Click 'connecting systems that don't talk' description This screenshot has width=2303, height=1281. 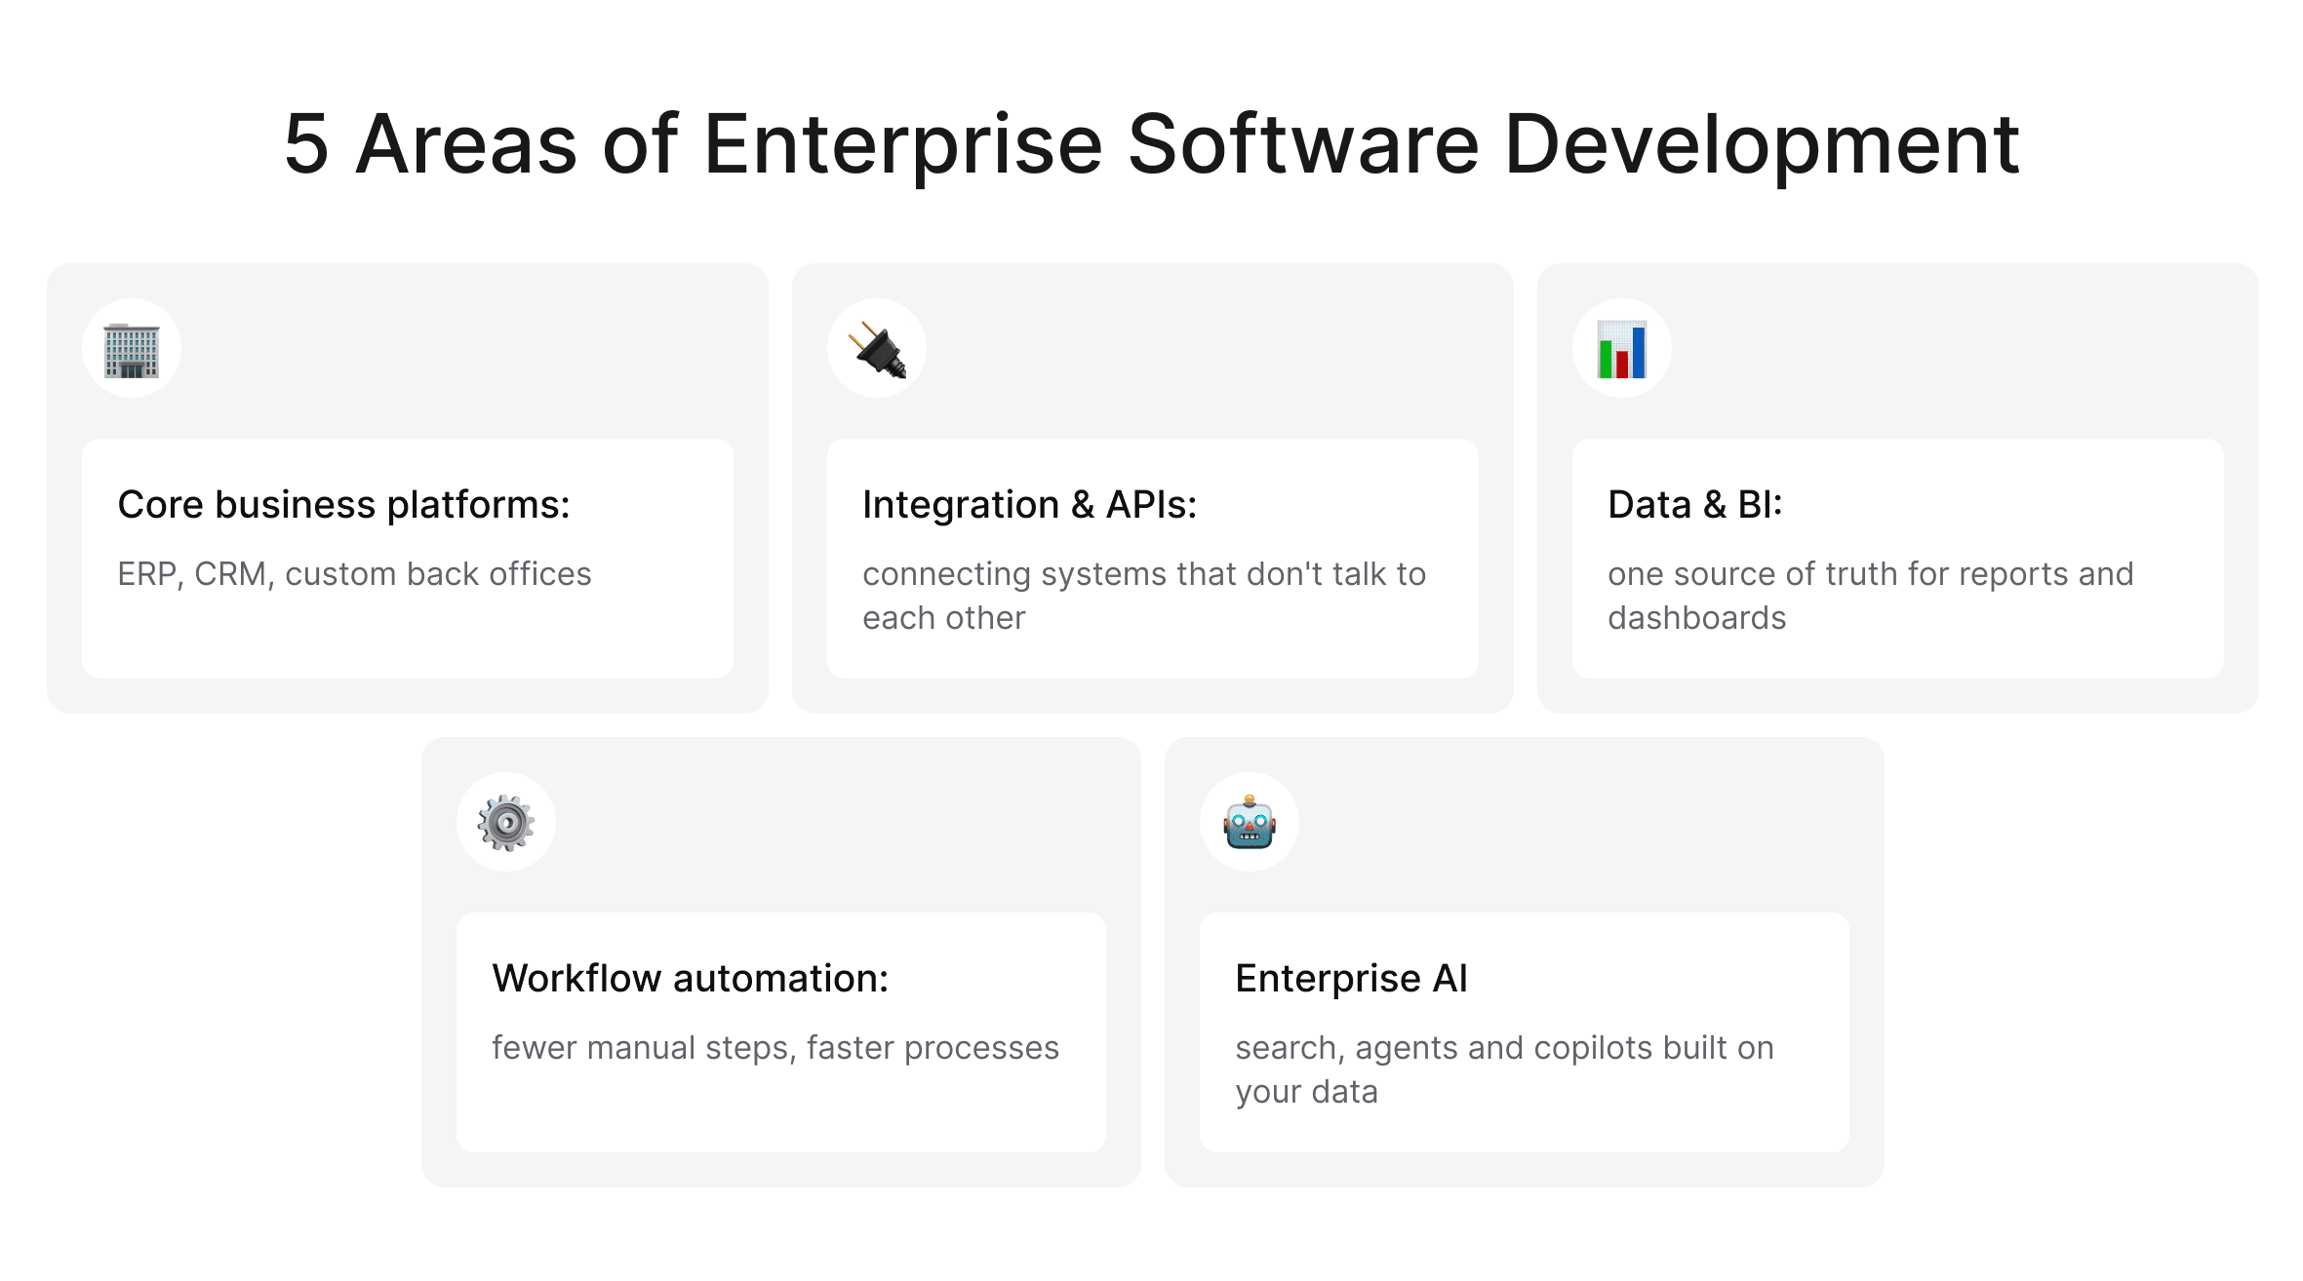(1144, 596)
